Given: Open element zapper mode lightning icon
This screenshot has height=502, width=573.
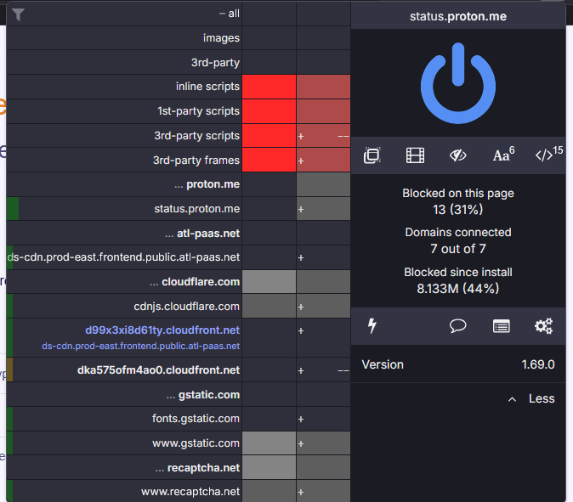Looking at the screenshot, I should click(x=372, y=325).
